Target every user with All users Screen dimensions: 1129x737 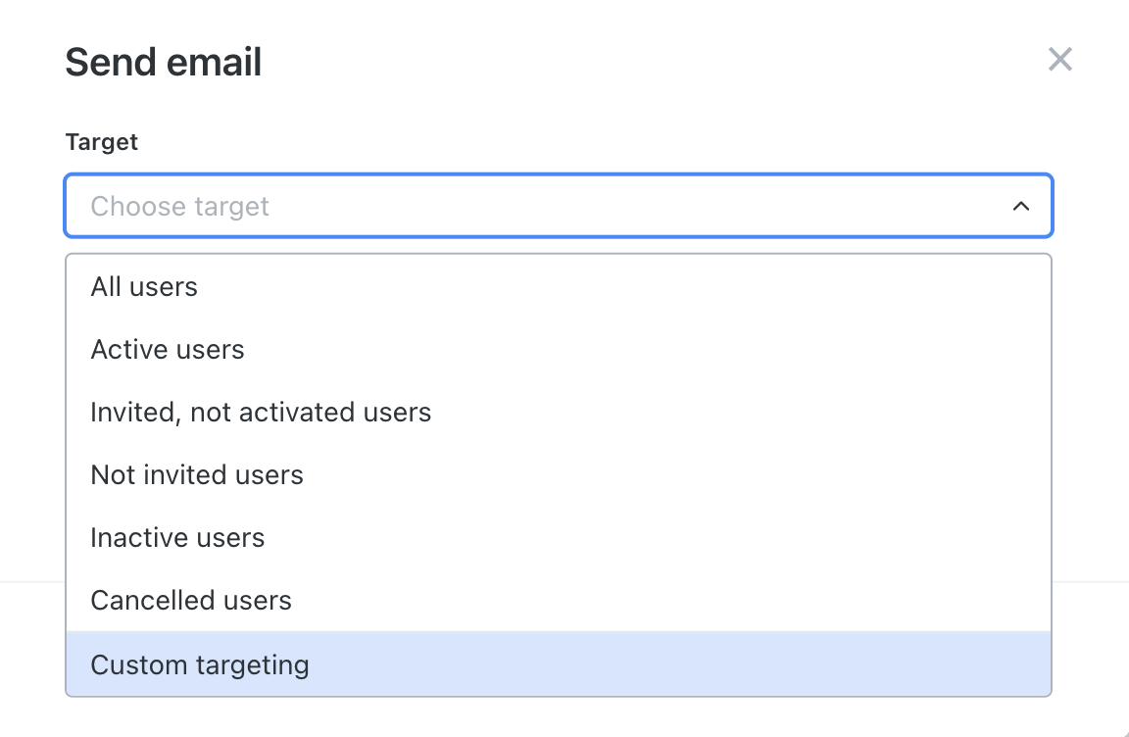[x=559, y=286]
